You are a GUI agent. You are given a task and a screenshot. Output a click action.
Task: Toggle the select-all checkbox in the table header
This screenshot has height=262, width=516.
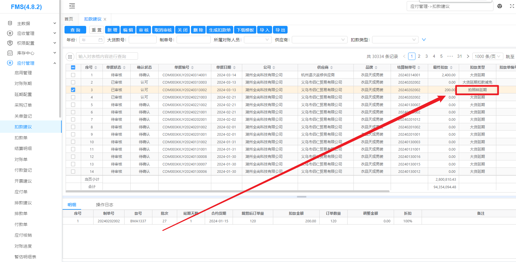(73, 67)
